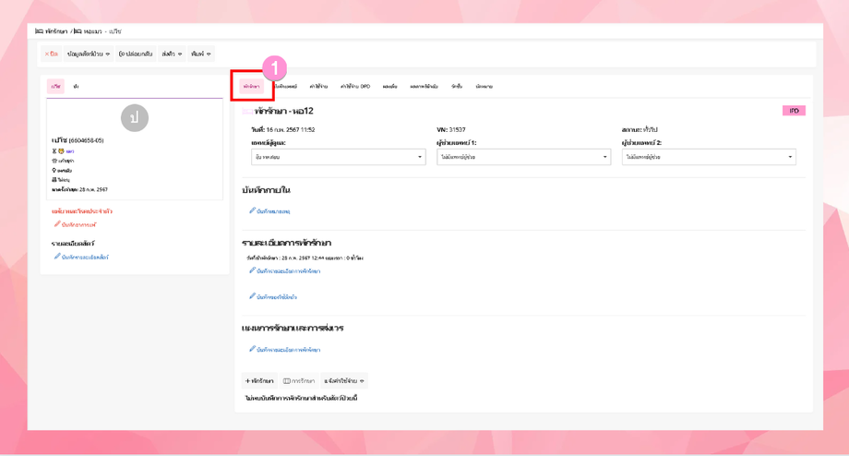Open the ผู้ช่วยแพทย์ 1 dropdown
The image size is (849, 456).
(x=523, y=157)
